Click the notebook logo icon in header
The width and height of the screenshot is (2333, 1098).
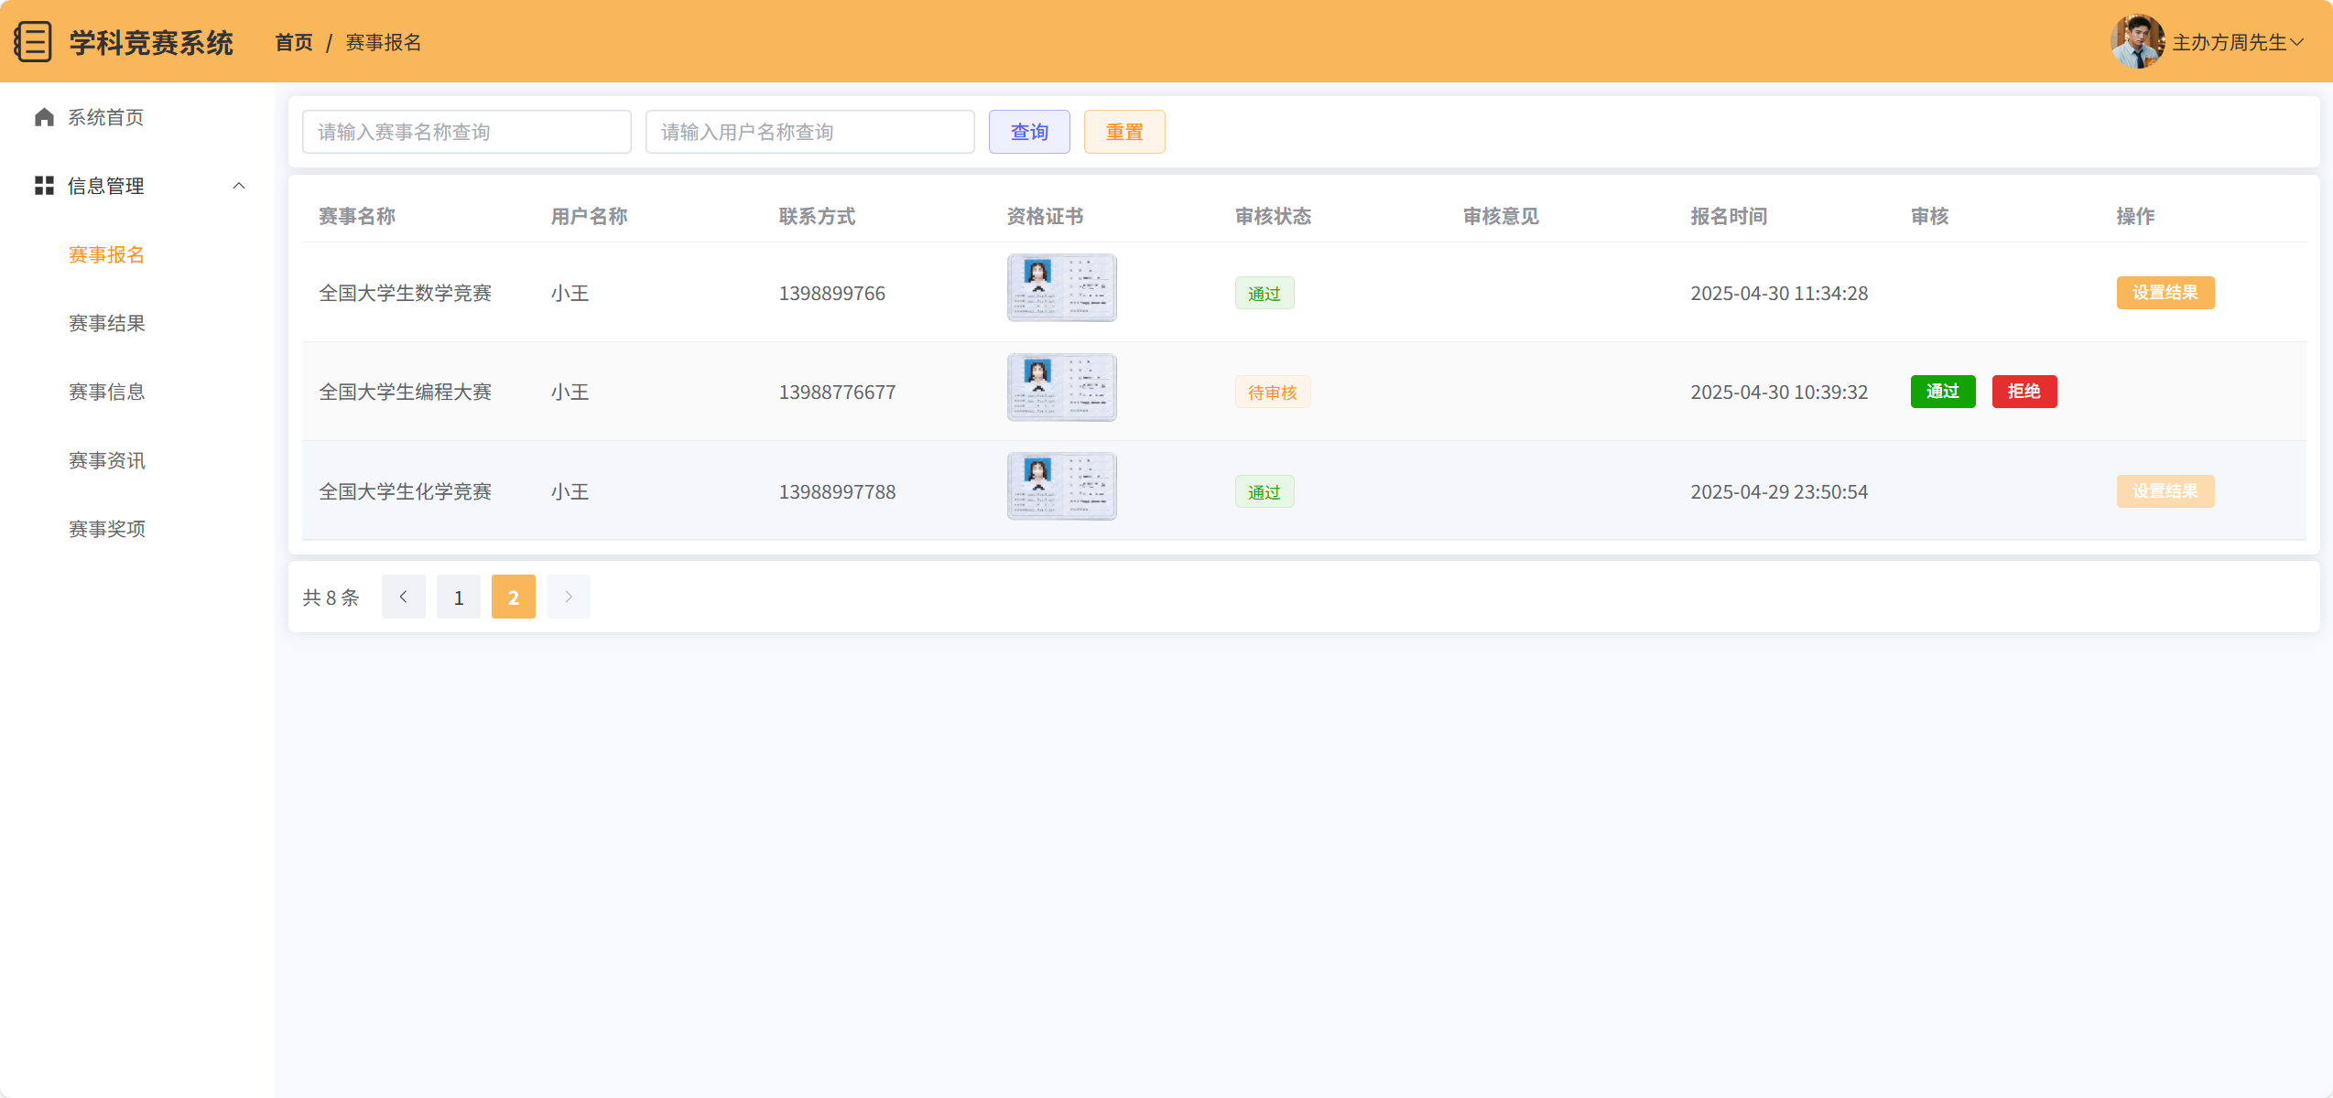pyautogui.click(x=33, y=42)
